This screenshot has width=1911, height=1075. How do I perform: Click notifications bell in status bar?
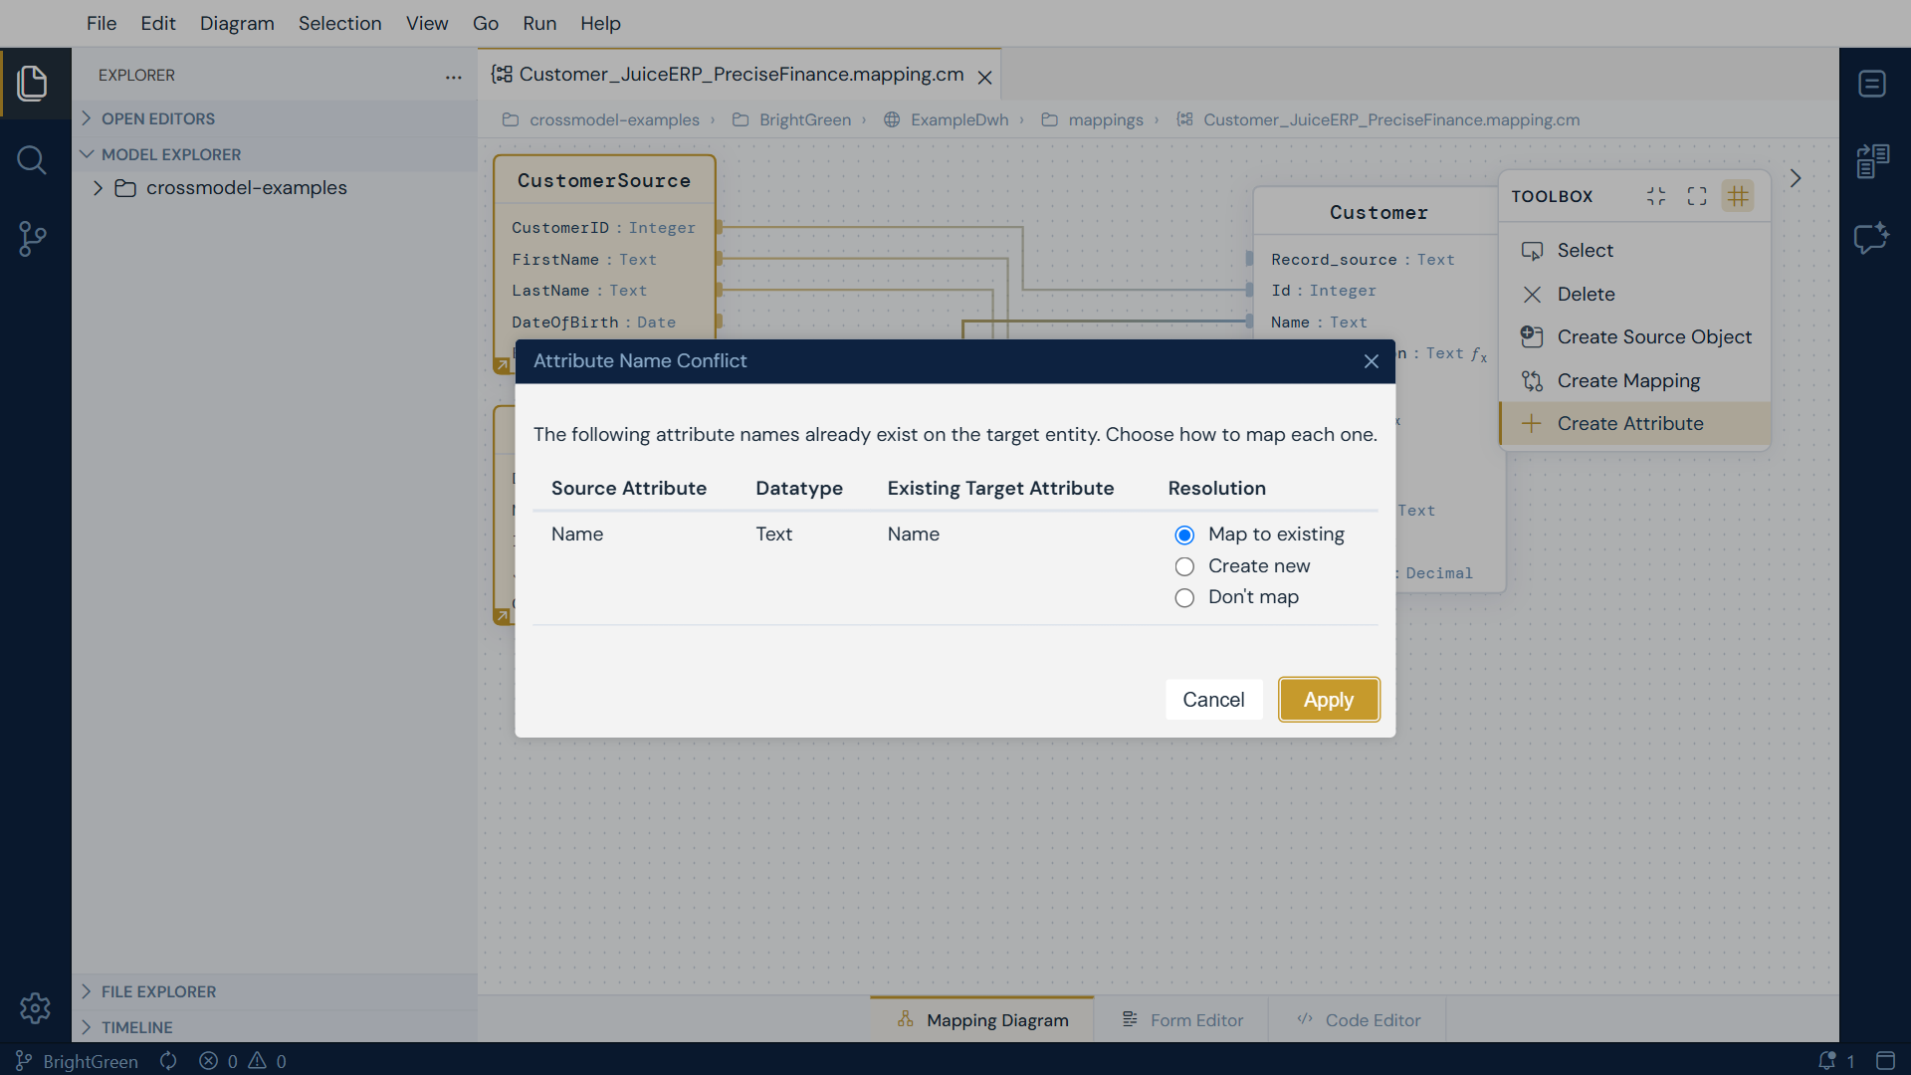pos(1826,1061)
